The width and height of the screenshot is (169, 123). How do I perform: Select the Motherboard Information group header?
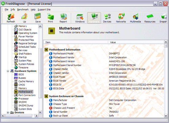pos(65,50)
